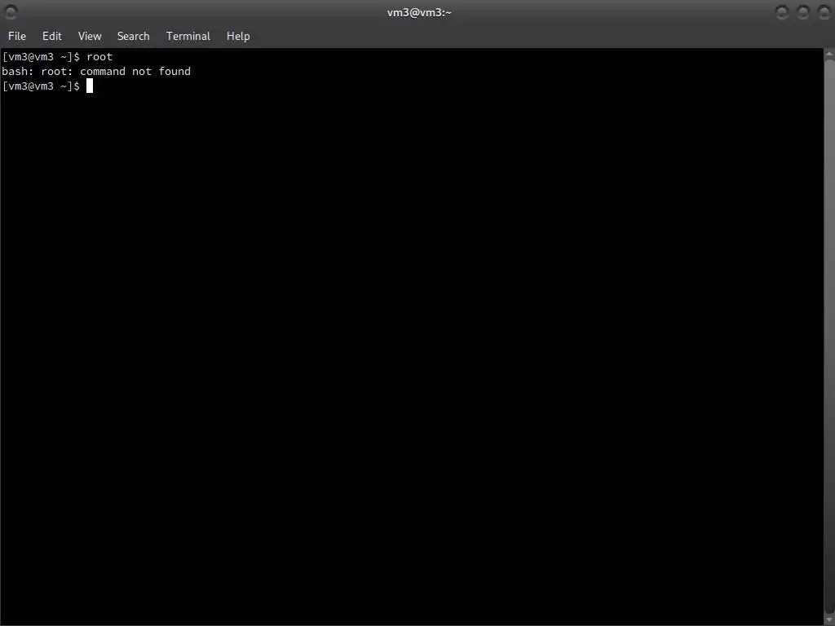The height and width of the screenshot is (626, 835).
Task: Open the View menu
Action: tap(90, 36)
